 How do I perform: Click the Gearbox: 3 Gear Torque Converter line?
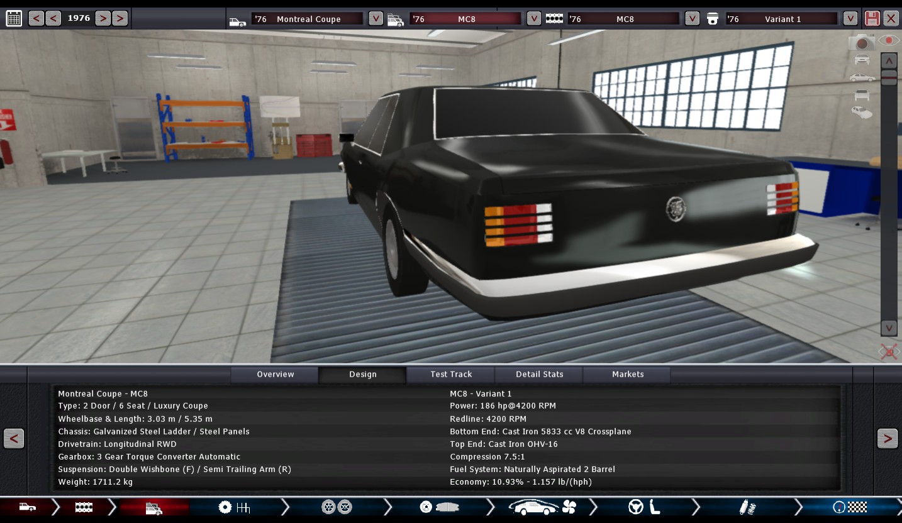click(149, 457)
